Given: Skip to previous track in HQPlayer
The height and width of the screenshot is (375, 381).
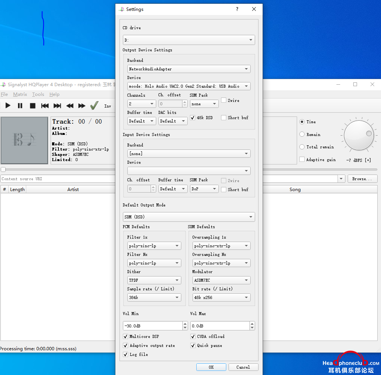Looking at the screenshot, I should [45, 106].
